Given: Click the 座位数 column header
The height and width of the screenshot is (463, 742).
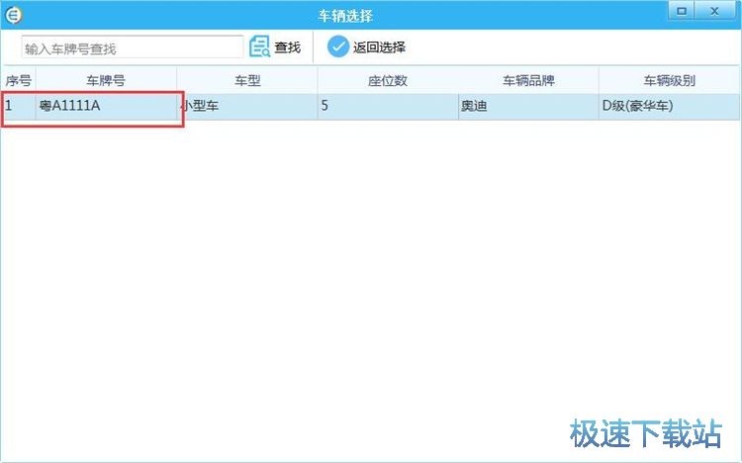Looking at the screenshot, I should pyautogui.click(x=388, y=80).
